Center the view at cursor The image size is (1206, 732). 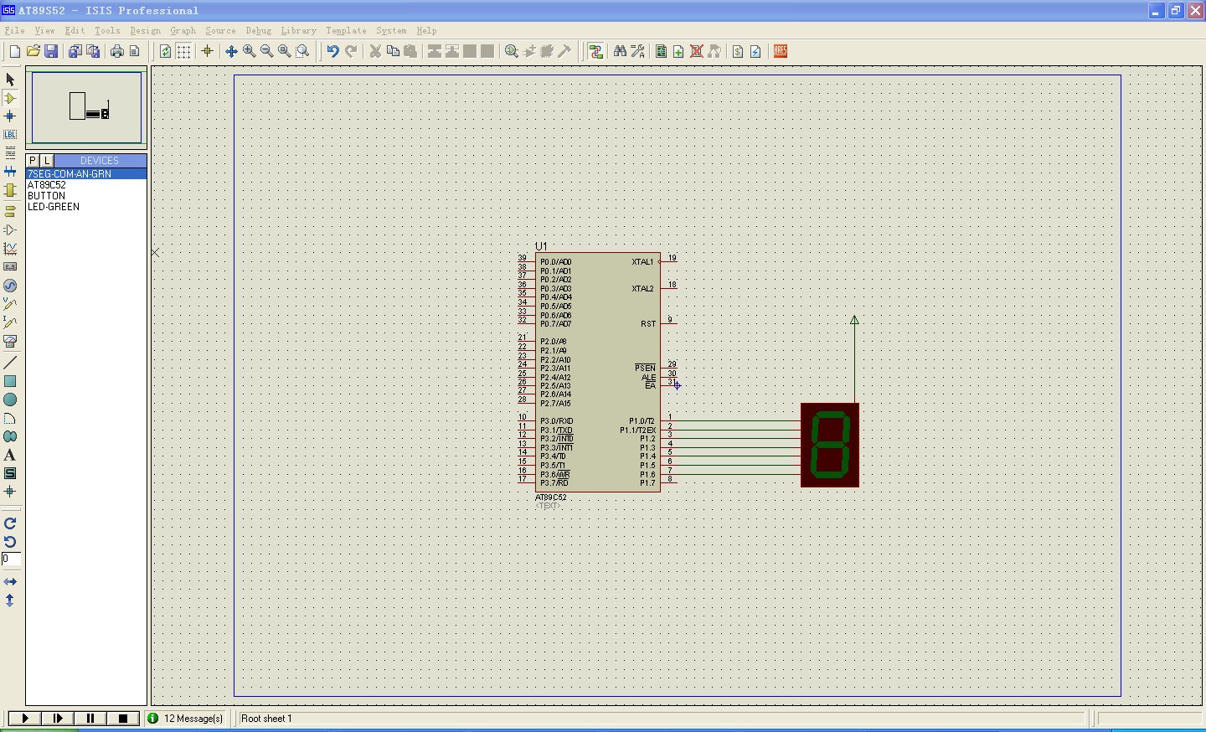coord(231,51)
